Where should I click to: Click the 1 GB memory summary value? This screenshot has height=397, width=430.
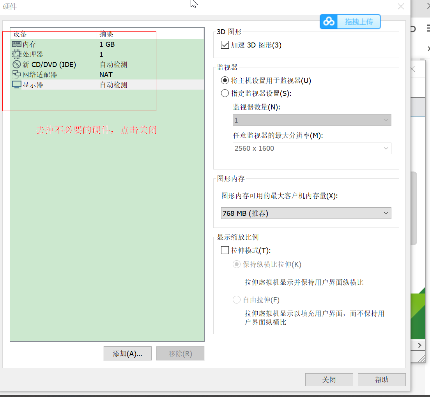107,44
